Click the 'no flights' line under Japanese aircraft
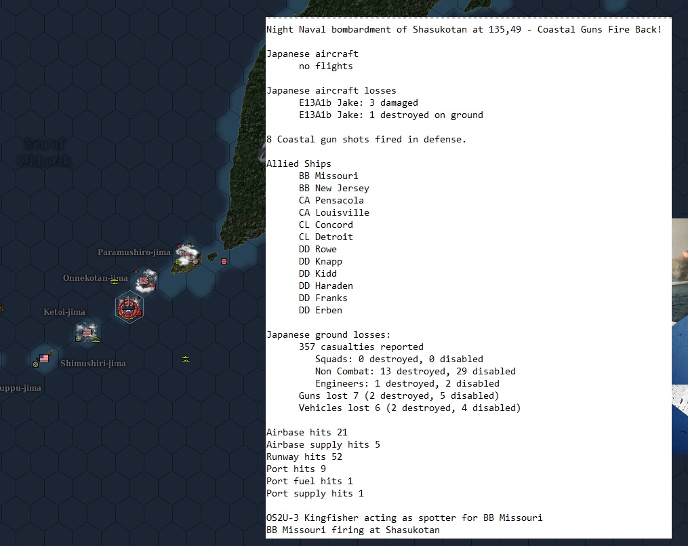The height and width of the screenshot is (546, 688). (x=325, y=66)
